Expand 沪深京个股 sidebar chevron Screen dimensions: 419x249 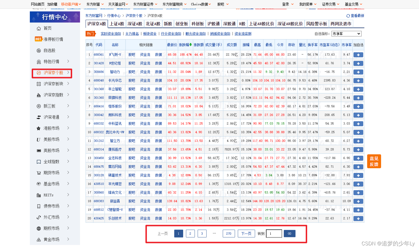coord(68,72)
